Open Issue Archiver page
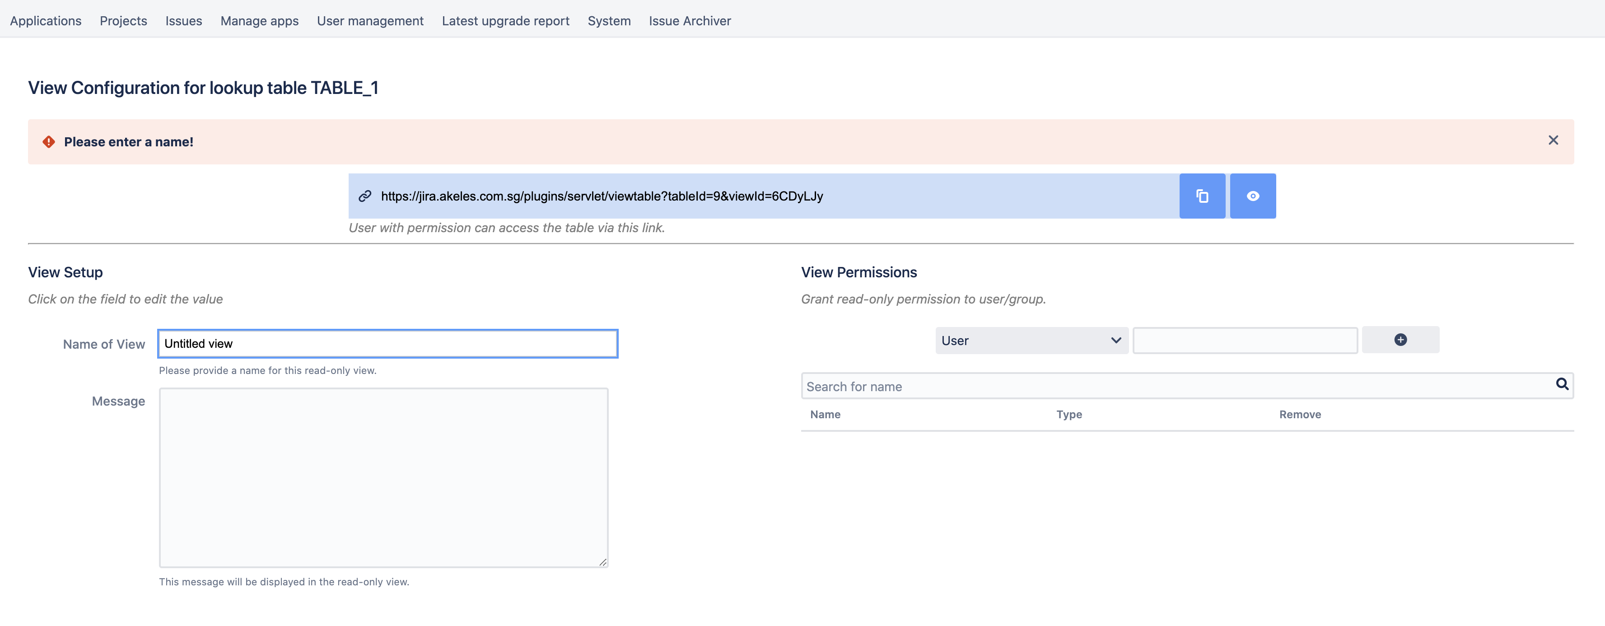Viewport: 1605px width, 626px height. coord(690,21)
